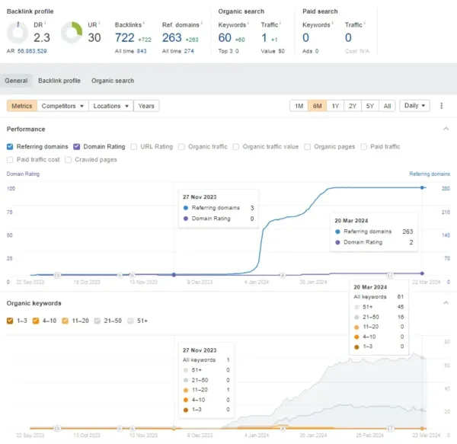457x444 pixels.
Task: Click the Backlinks info icon
Action: tap(144, 23)
